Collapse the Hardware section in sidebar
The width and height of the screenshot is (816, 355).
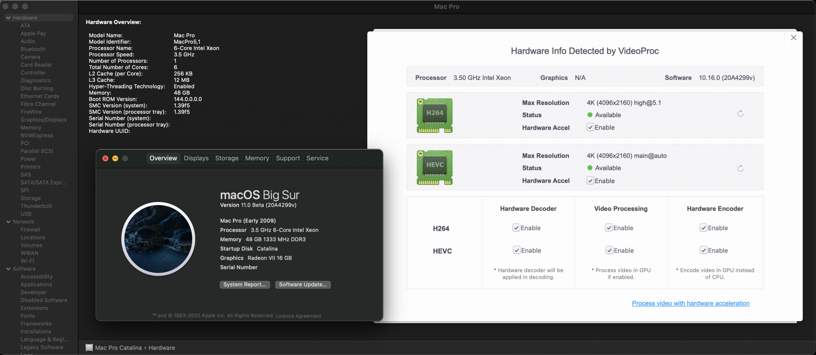(x=8, y=18)
